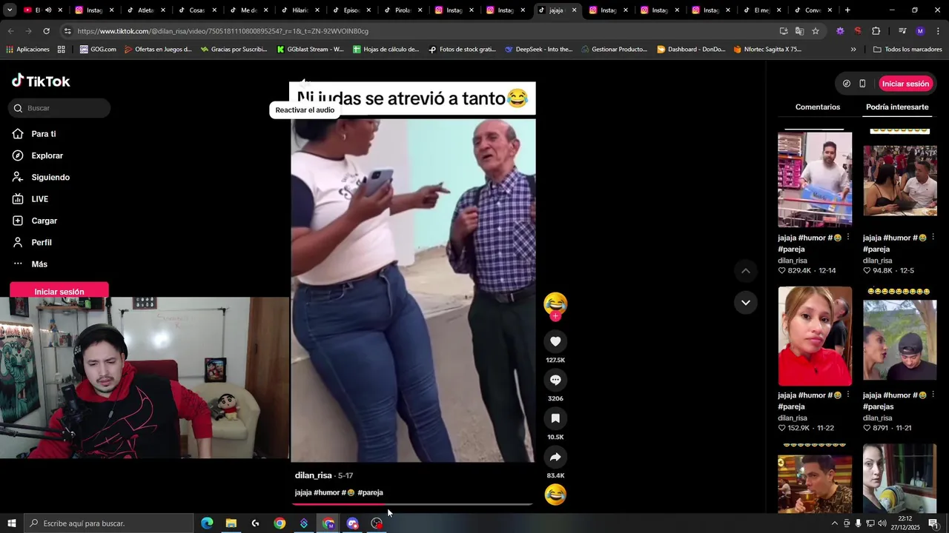This screenshot has width=949, height=533.
Task: Open options menu for the 94.8K video card
Action: (x=933, y=238)
